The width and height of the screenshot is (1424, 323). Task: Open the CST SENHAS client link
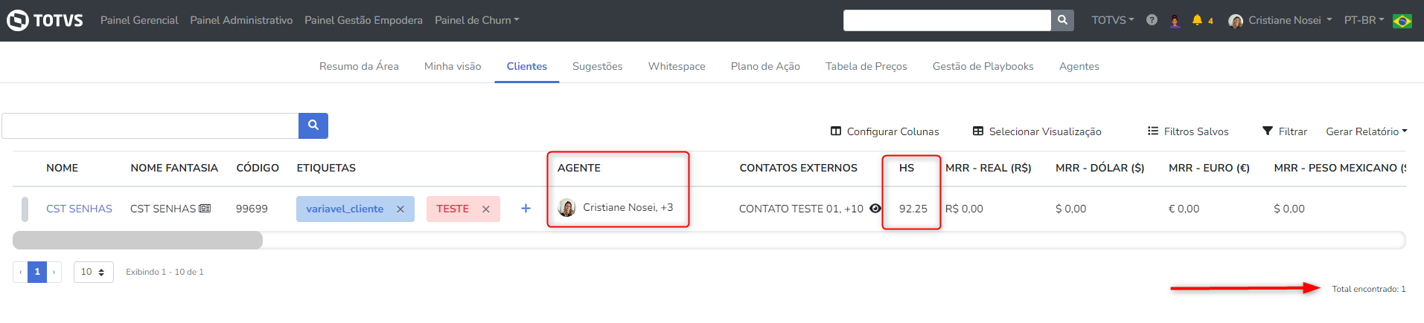[x=79, y=209]
